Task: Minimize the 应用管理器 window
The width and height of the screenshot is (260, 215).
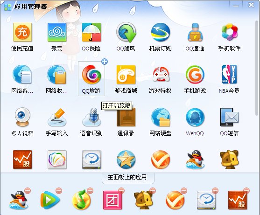Action: [236, 6]
